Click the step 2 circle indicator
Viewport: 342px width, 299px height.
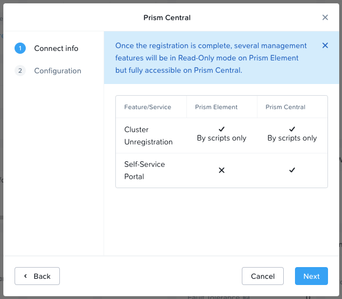point(20,71)
